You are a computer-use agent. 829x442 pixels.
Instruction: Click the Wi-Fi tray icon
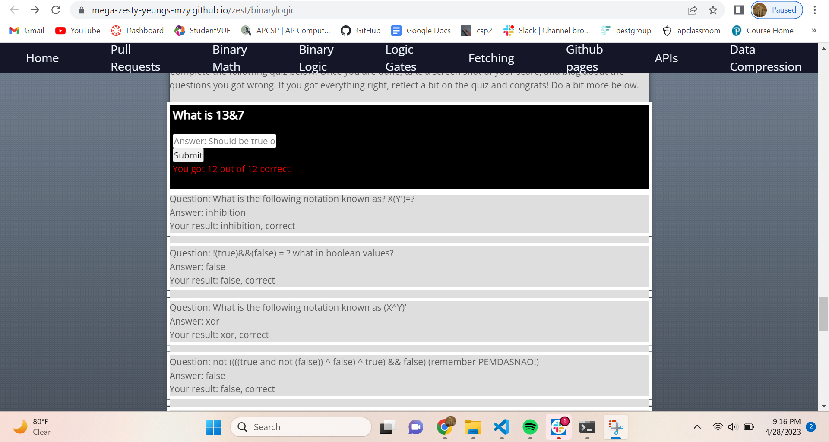[x=718, y=427]
